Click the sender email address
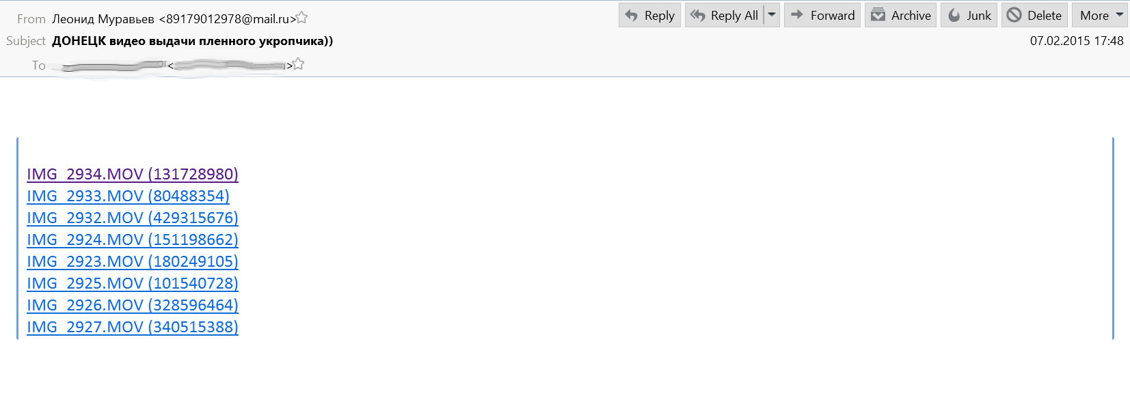Viewport: 1130px width, 393px height. tap(227, 19)
